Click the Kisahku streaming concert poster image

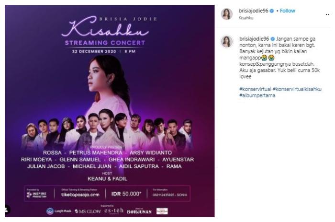[110, 111]
